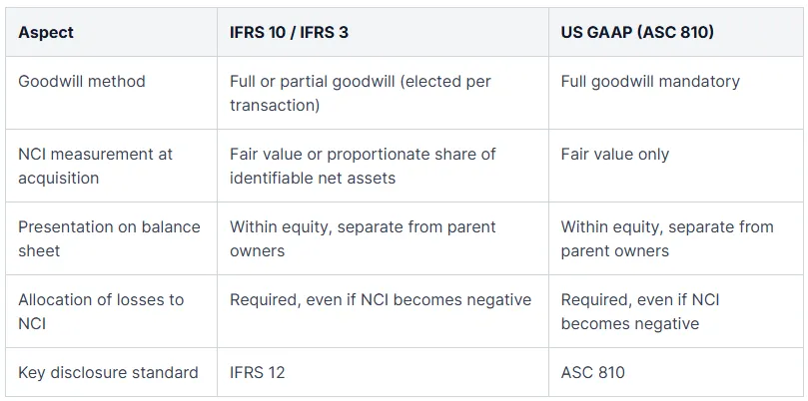Screen dimensions: 808x401
Task: Click US GAAP Within equity presentation cell
Action: (675, 238)
